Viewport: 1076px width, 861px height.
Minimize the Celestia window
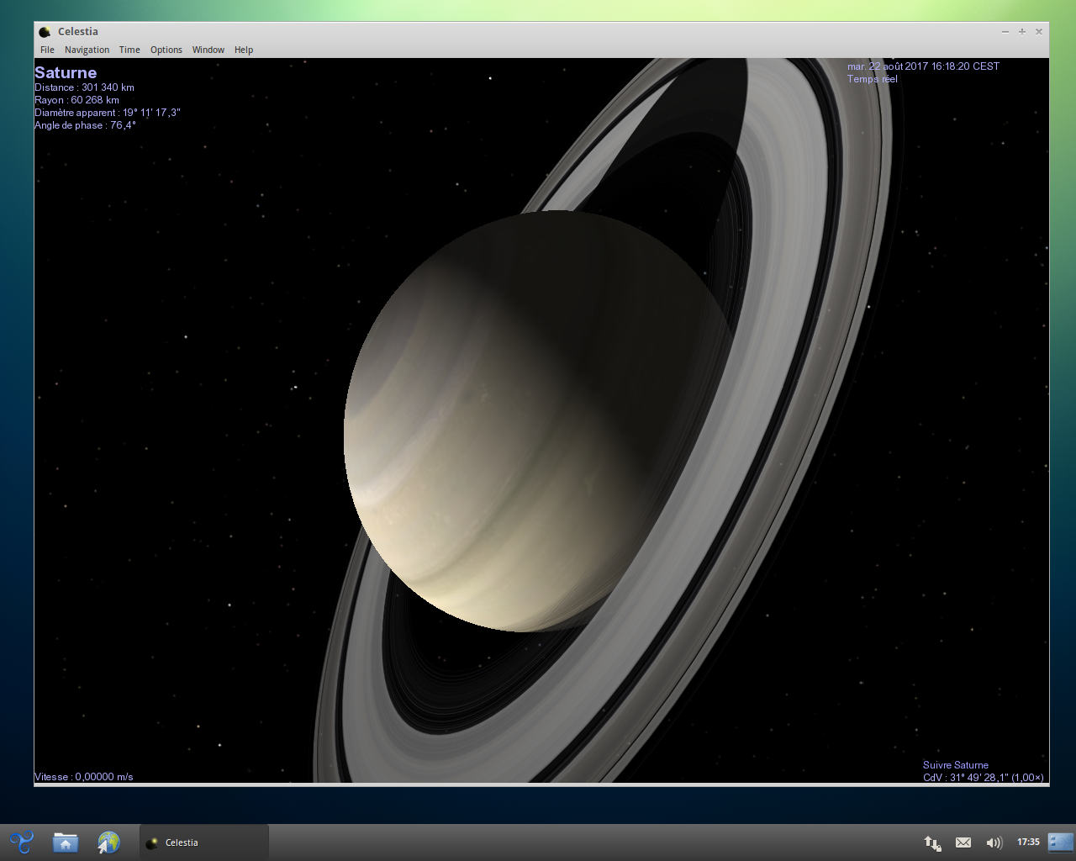[1005, 32]
